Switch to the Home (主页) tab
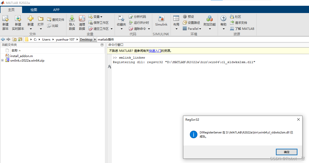The height and width of the screenshot is (163, 309). (11, 10)
